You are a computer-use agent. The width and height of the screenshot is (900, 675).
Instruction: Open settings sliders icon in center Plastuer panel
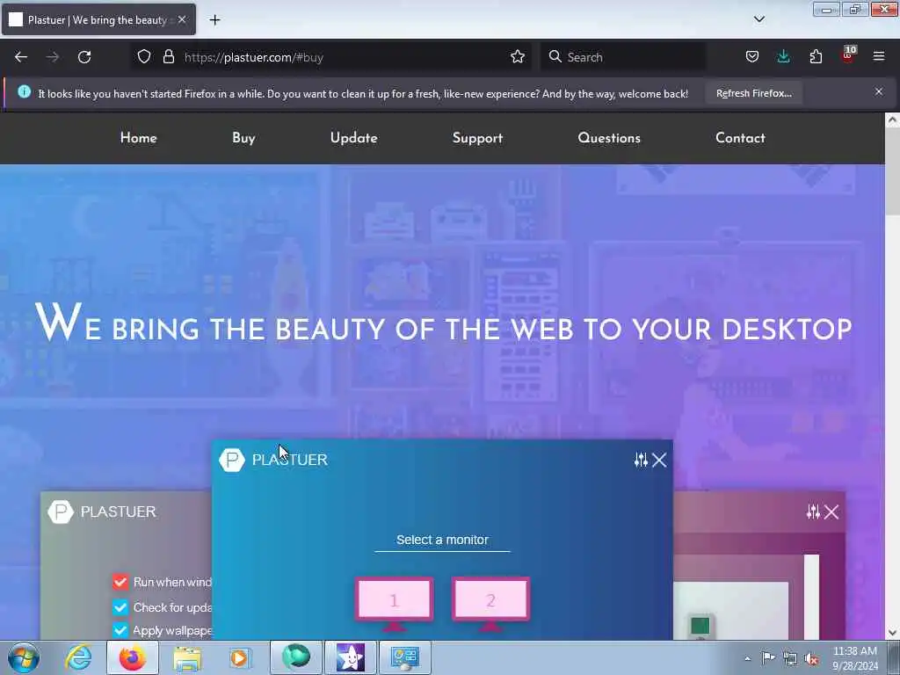641,460
